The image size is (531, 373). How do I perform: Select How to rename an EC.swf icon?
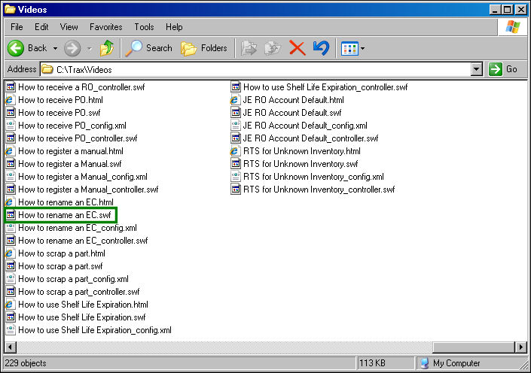11,215
